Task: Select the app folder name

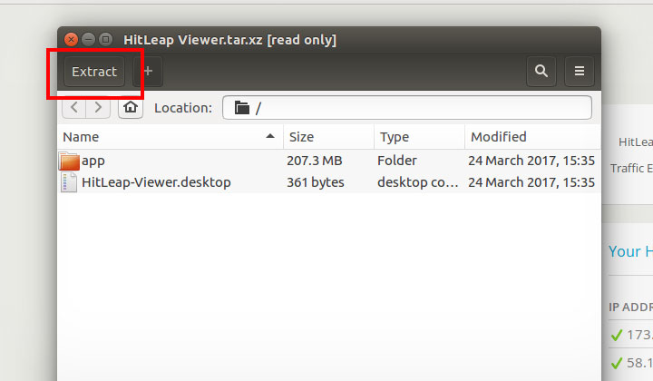Action: 93,161
